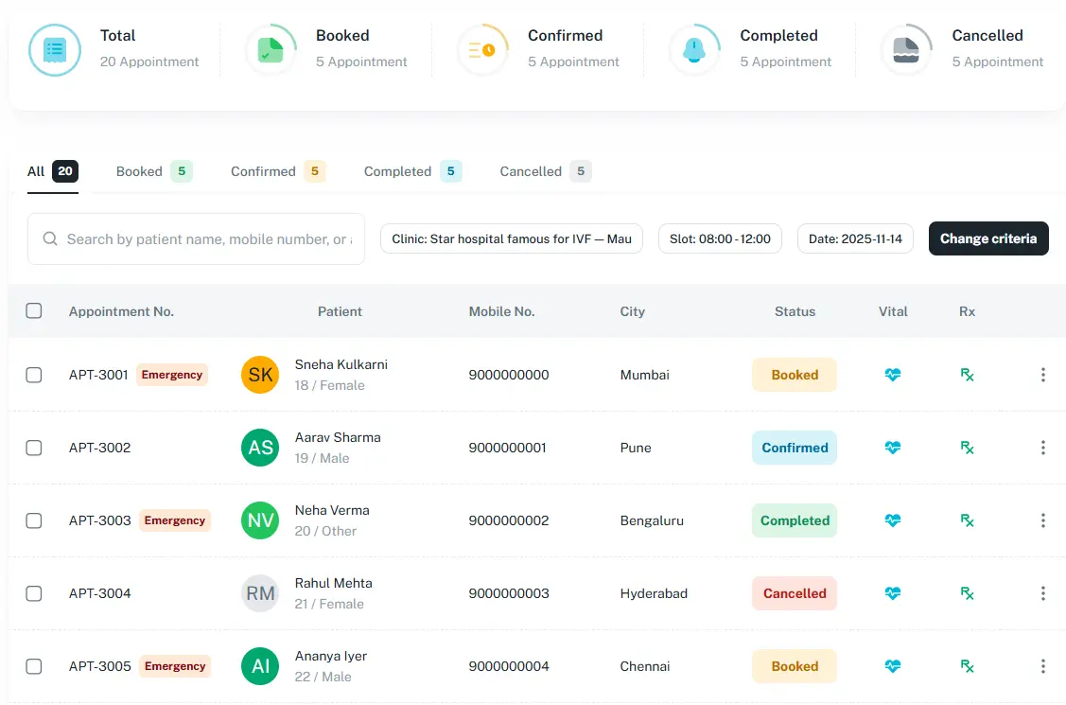
Task: Click the SK avatar of Sneha Kulkarni
Action: [260, 375]
